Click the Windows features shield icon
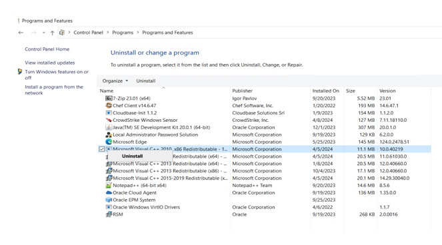This screenshot has width=442, height=245. (20, 71)
